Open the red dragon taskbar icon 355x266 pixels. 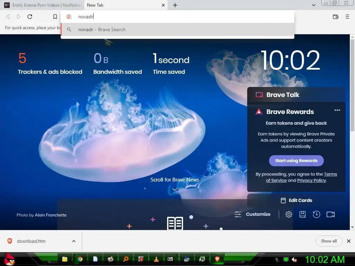141,259
